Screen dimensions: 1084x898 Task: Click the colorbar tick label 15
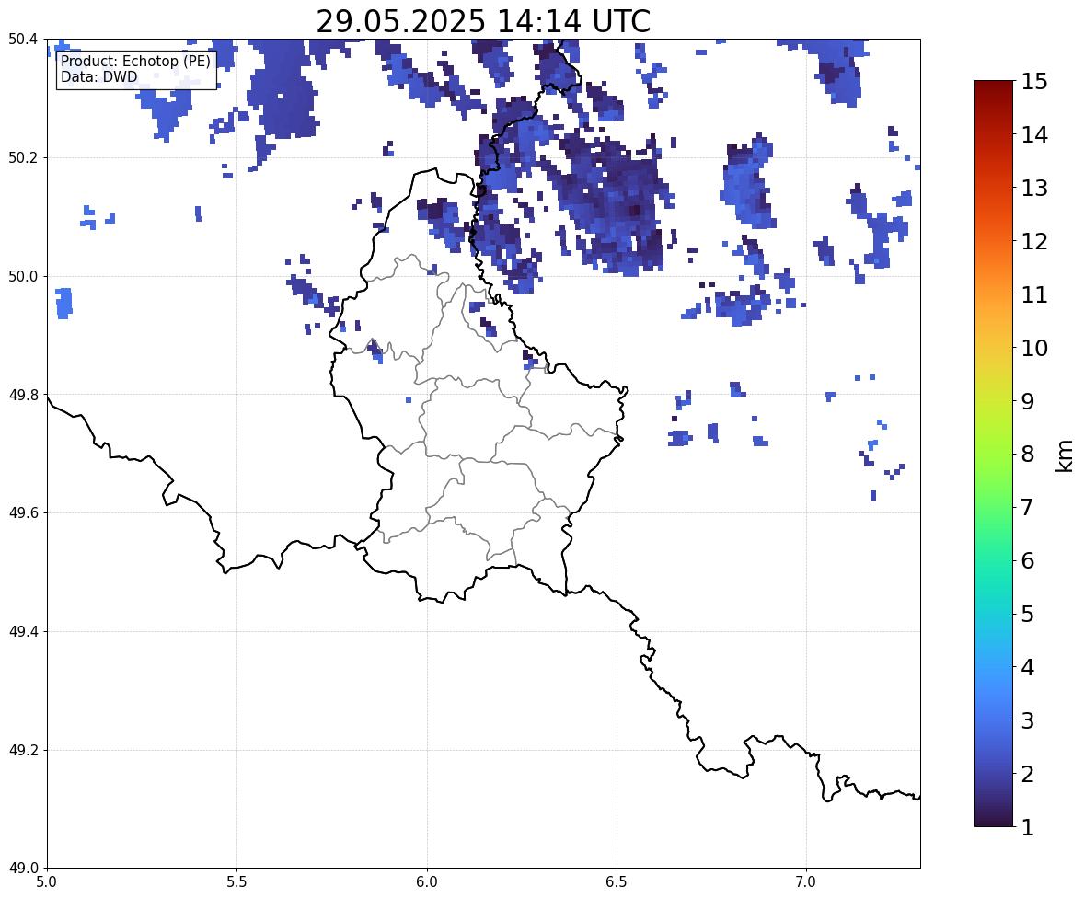1034,82
